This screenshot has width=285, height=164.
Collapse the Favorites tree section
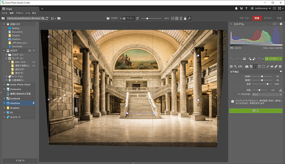[4, 24]
